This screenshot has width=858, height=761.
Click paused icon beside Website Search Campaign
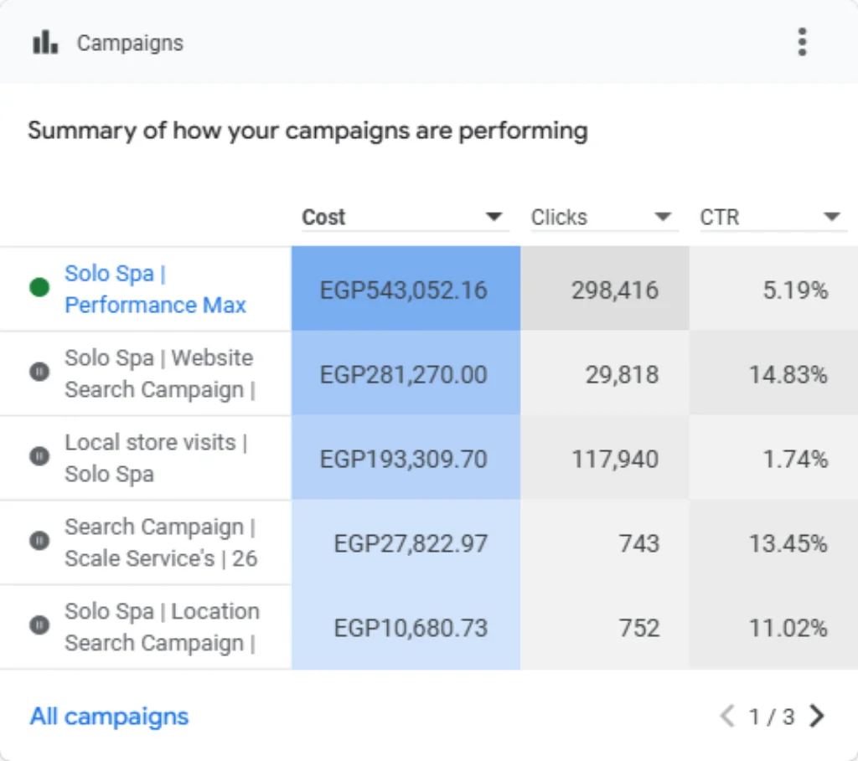[x=39, y=373]
